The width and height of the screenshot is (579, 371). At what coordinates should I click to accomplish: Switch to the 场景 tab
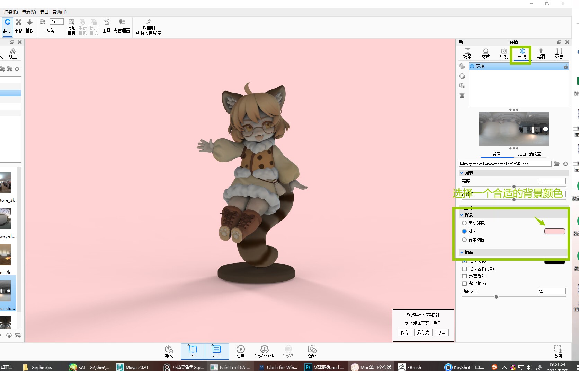pos(467,53)
